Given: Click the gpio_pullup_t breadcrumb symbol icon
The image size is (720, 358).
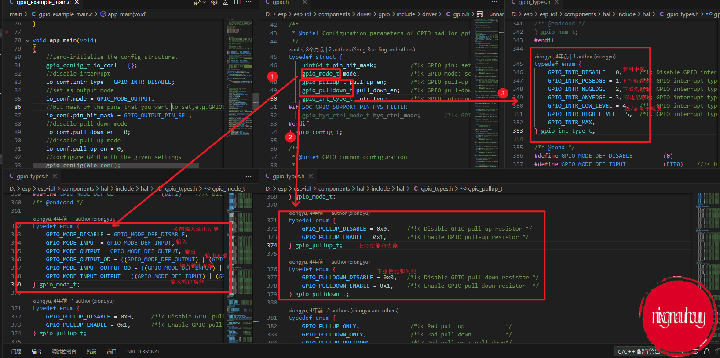Looking at the screenshot, I should (463, 188).
